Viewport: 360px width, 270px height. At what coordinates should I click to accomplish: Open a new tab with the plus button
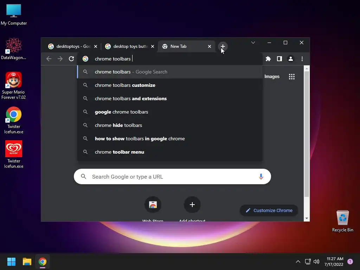click(223, 46)
